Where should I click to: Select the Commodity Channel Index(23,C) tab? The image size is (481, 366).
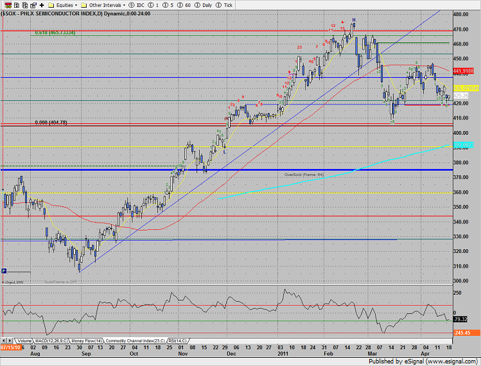tap(136, 341)
